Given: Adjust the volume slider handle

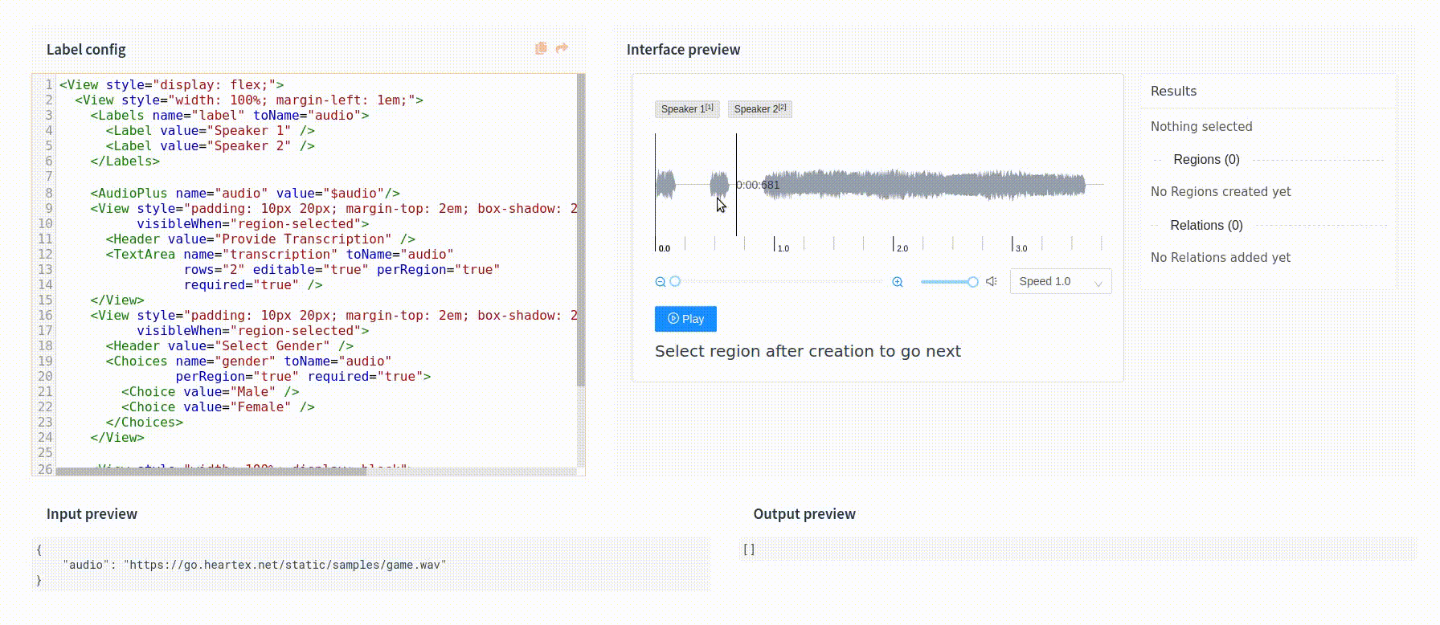Looking at the screenshot, I should pyautogui.click(x=973, y=282).
